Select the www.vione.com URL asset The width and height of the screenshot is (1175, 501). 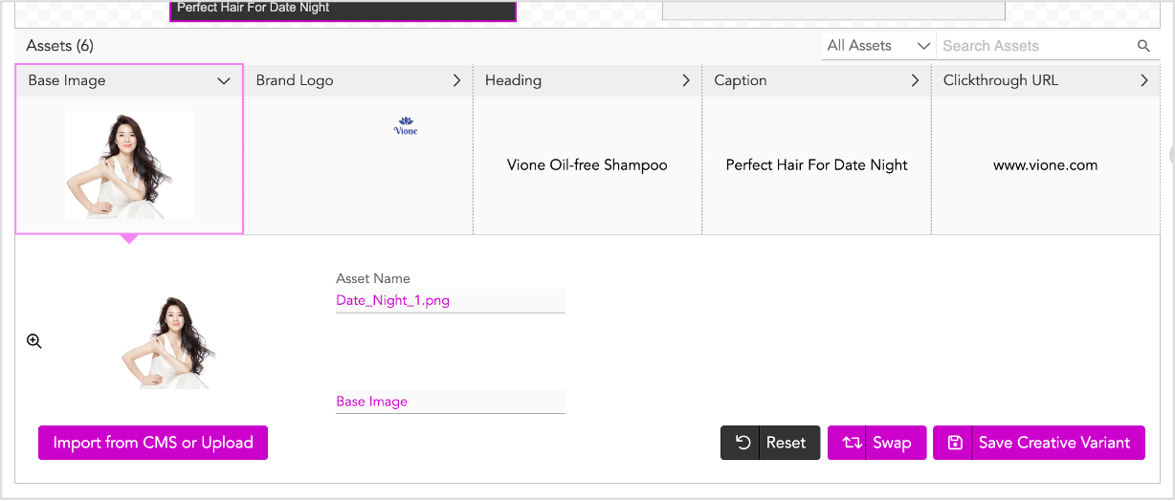pos(1046,164)
